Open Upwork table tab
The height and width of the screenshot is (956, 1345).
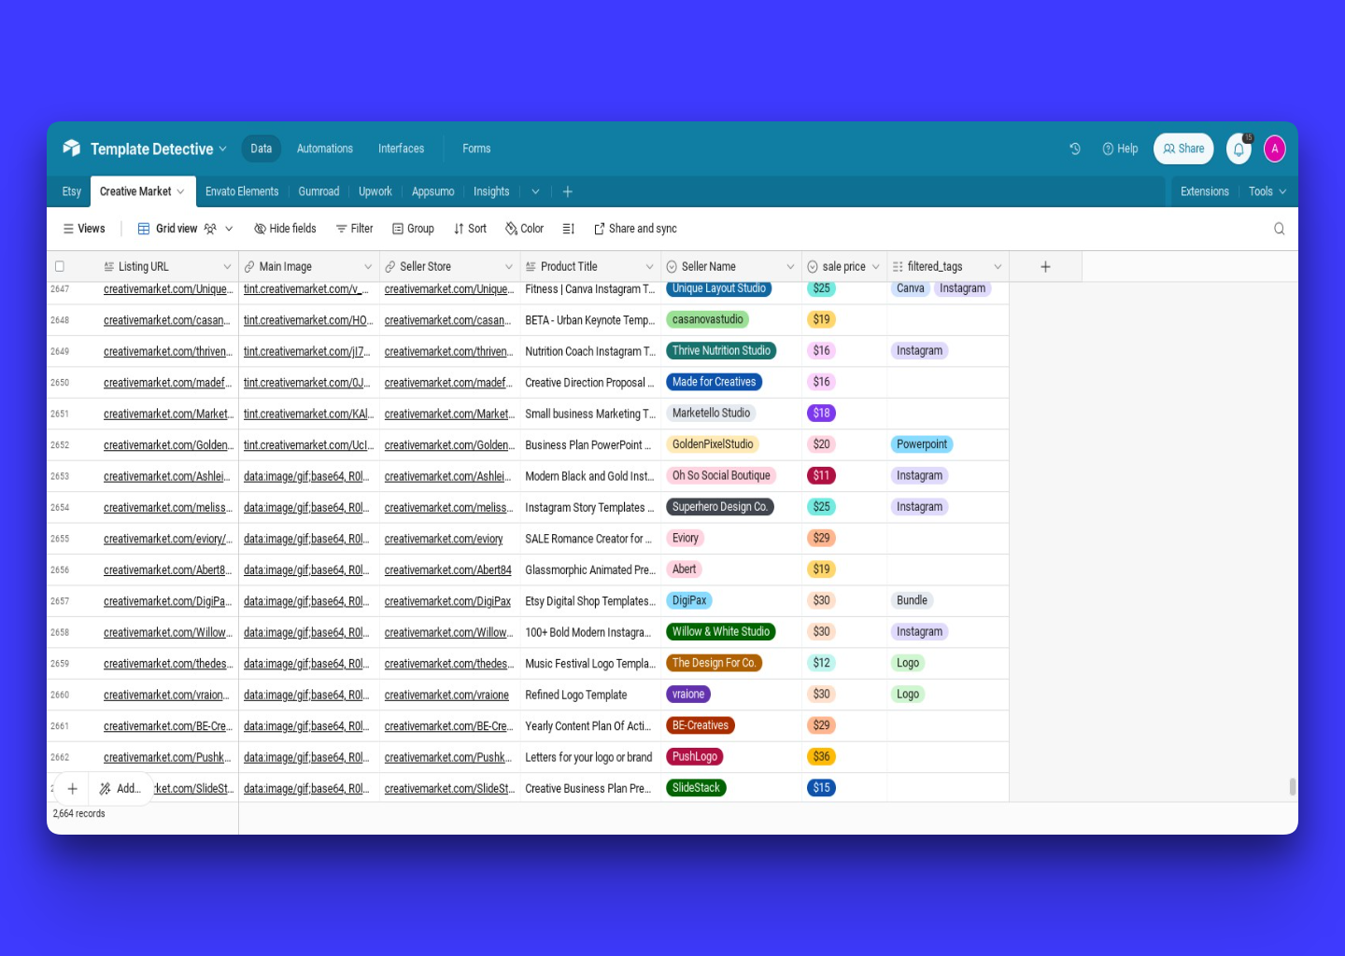375,191
